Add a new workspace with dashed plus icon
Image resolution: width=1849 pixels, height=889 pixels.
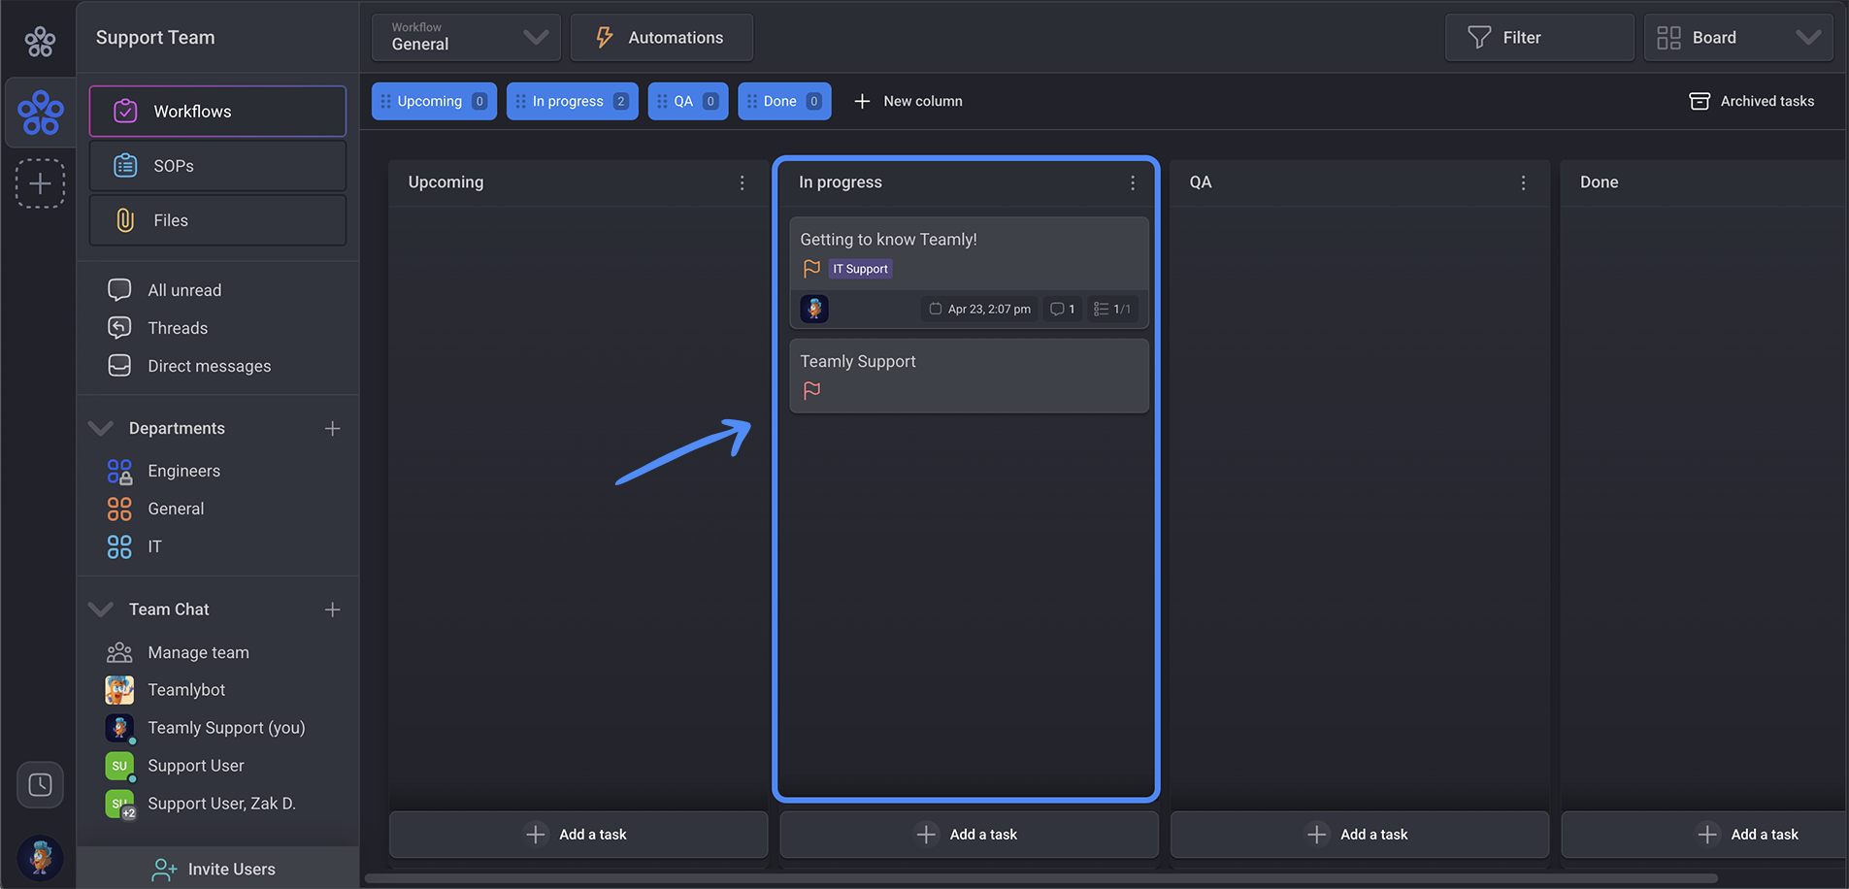[x=40, y=183]
